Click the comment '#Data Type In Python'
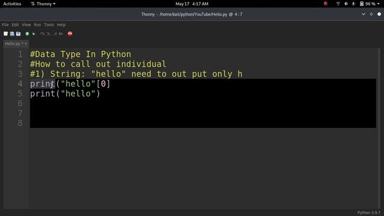 coord(80,54)
